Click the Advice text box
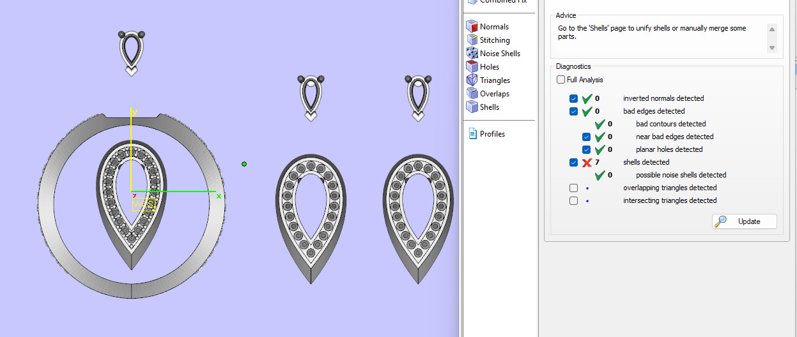This screenshot has width=797, height=337. pos(667,38)
